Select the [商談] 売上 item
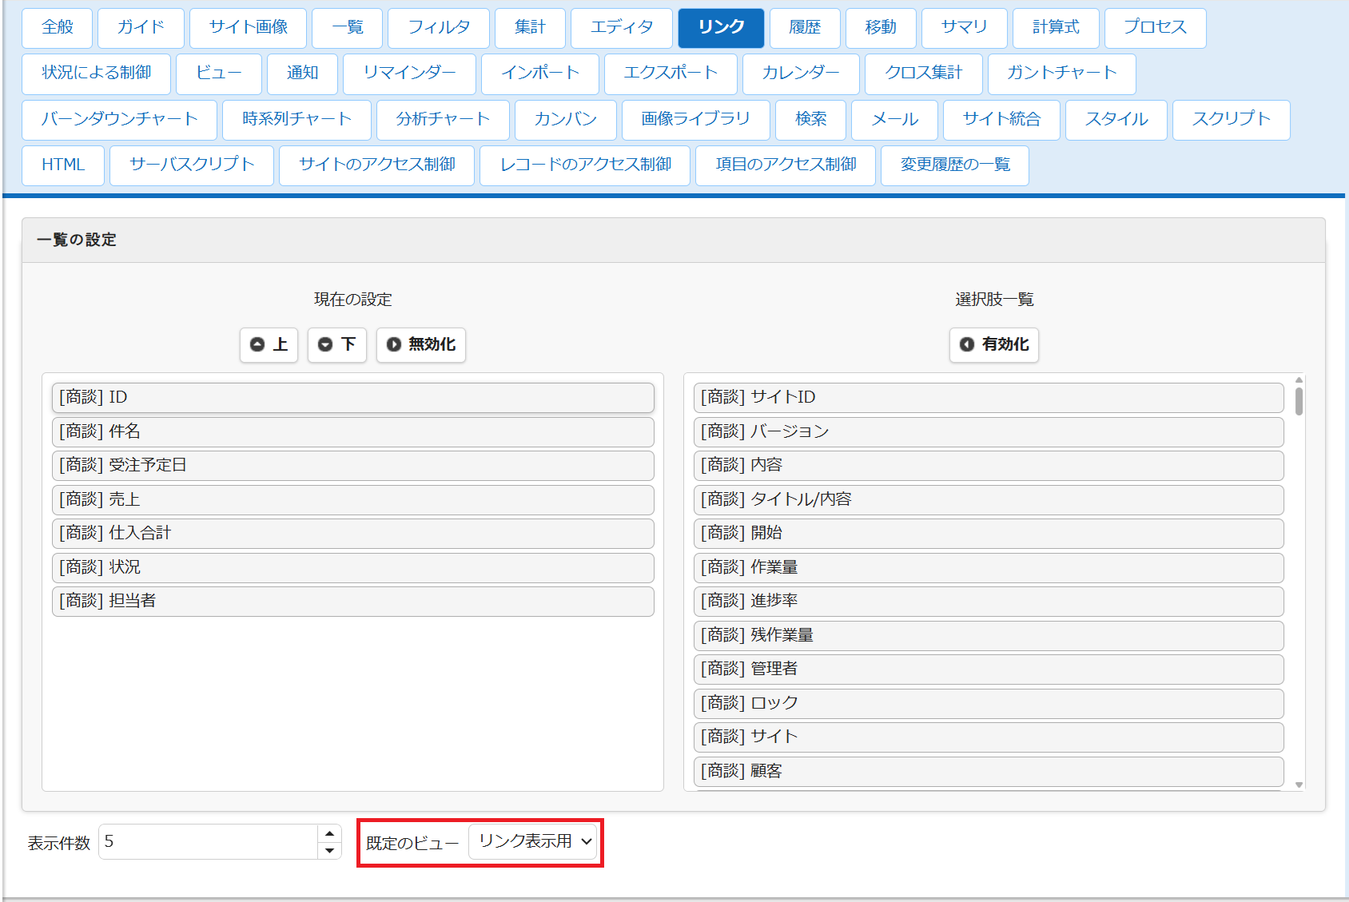 coord(352,499)
